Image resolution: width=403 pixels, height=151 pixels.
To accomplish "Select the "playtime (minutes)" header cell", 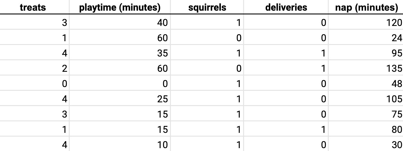I will [x=120, y=7].
